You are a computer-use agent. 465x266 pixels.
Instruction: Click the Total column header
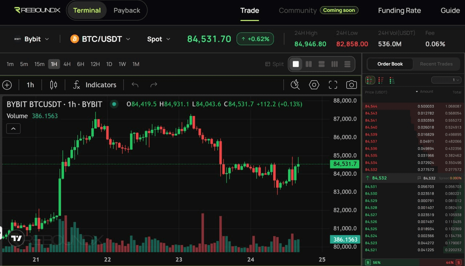[x=457, y=92]
